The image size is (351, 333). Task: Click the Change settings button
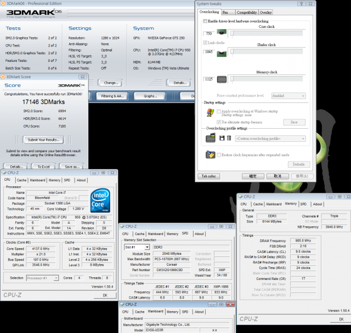(x=111, y=83)
